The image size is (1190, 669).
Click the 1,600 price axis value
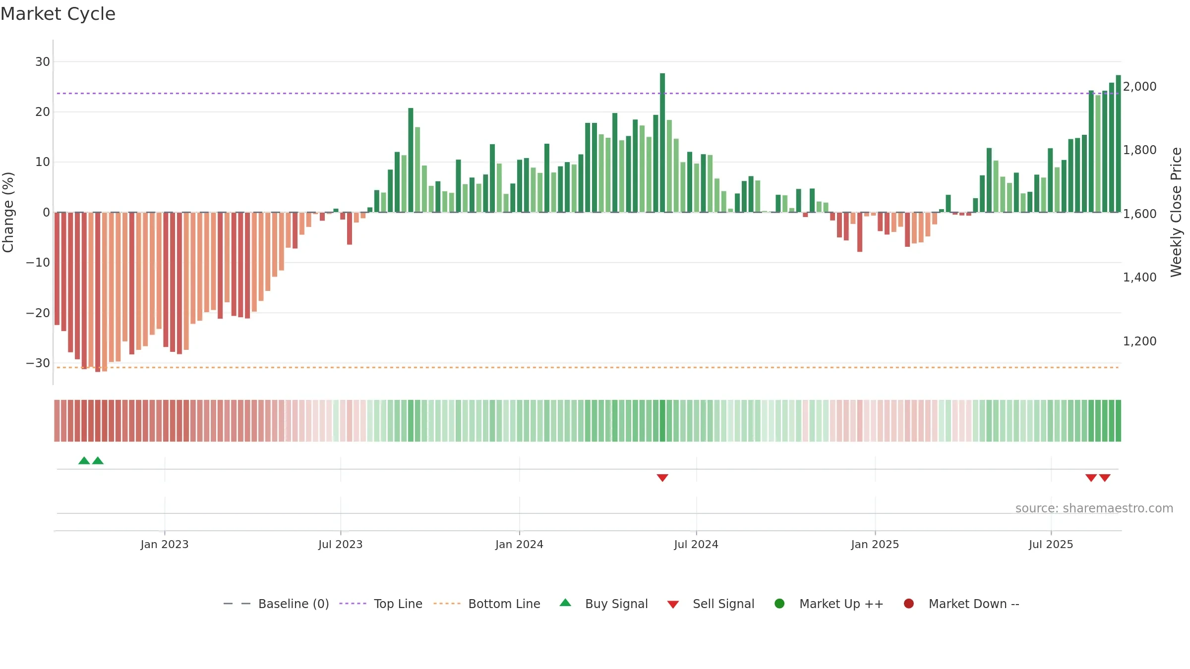tap(1140, 214)
